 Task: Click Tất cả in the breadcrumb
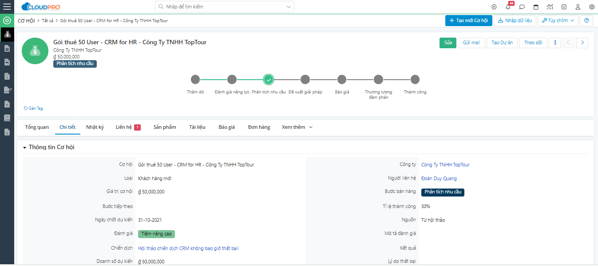click(x=48, y=21)
